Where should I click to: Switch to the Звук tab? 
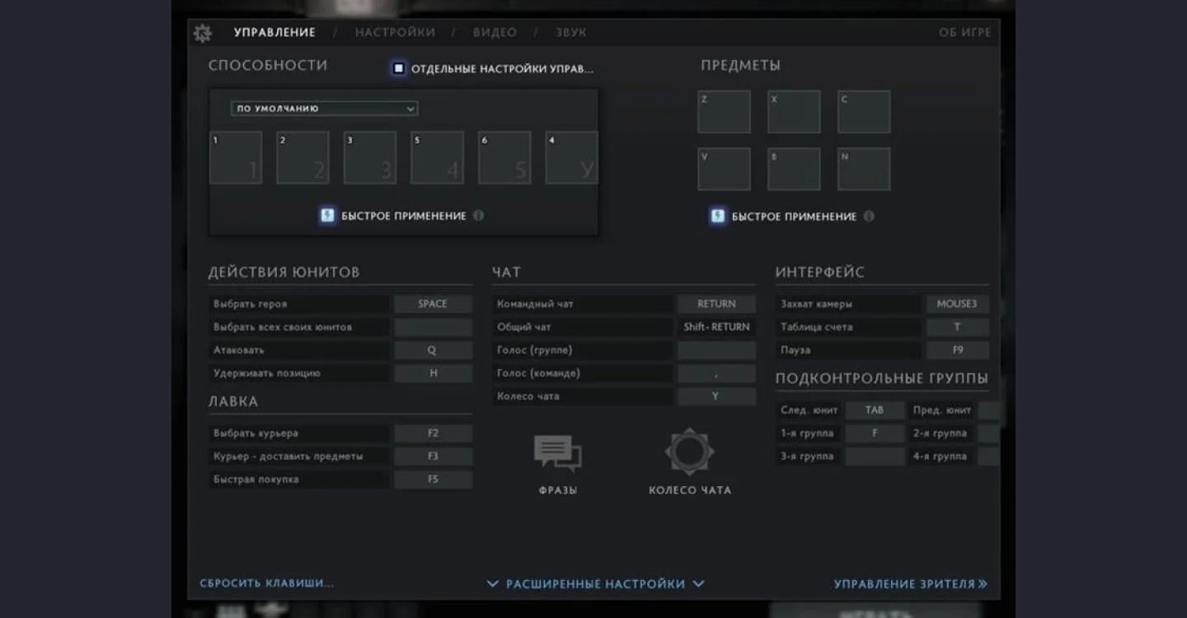click(571, 33)
